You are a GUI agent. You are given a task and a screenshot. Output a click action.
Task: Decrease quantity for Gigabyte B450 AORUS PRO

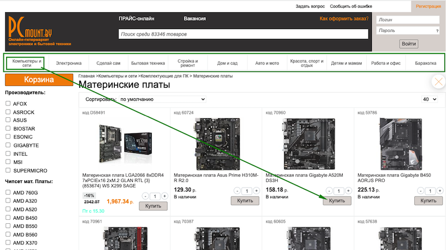point(421,191)
